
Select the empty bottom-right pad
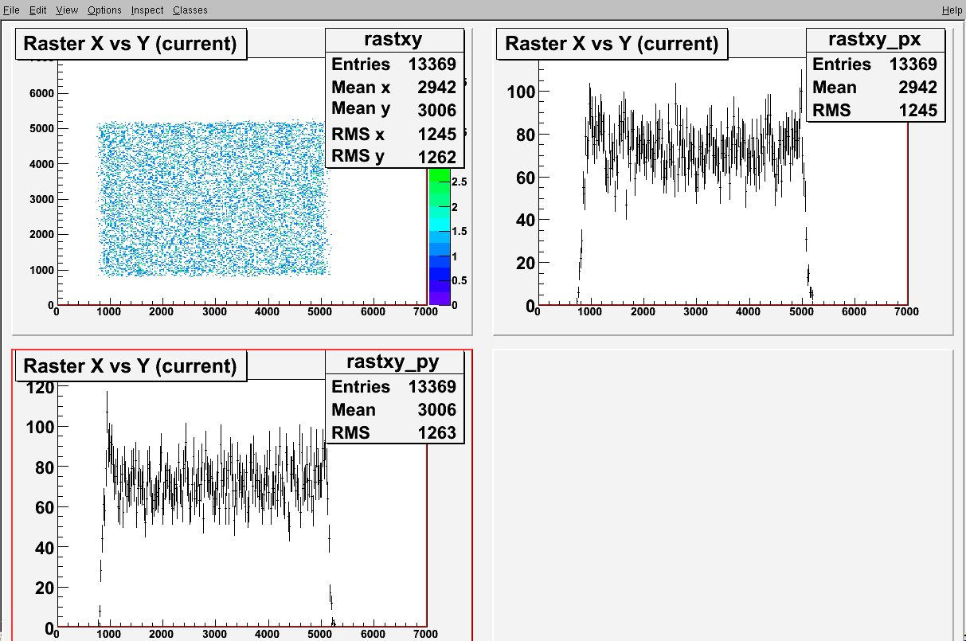[x=723, y=494]
